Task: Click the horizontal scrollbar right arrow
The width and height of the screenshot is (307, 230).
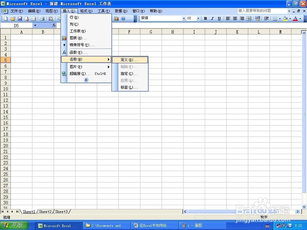Action: (x=297, y=211)
